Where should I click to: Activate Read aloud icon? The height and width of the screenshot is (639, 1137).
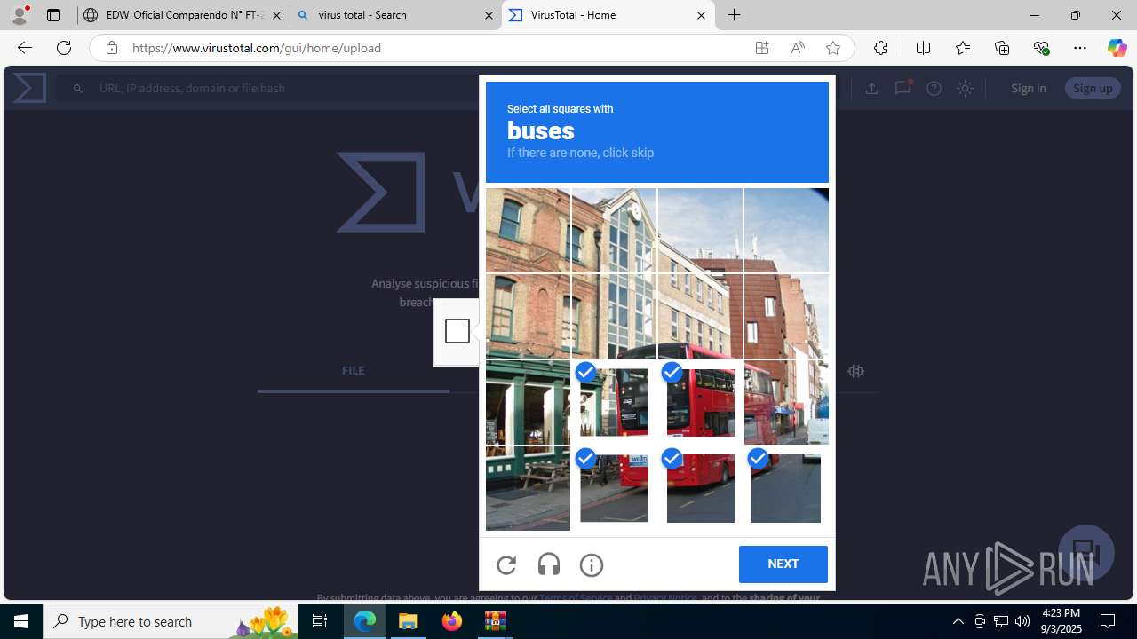798,48
